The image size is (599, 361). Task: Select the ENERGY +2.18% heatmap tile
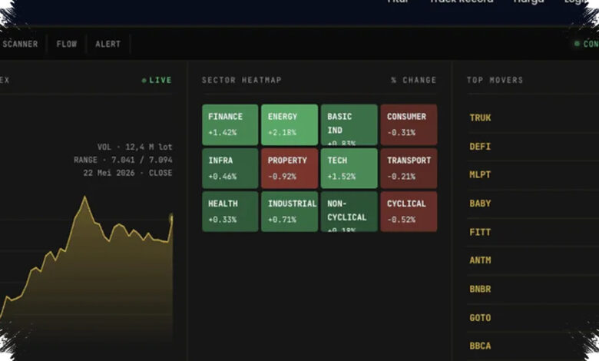tap(290, 124)
